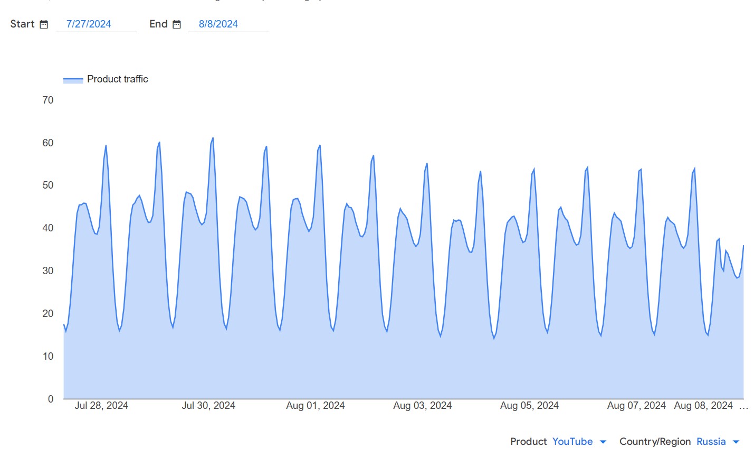Screen dimensions: 754x467
Task: Click the blue Product traffic legend swatch
Action: coord(73,80)
